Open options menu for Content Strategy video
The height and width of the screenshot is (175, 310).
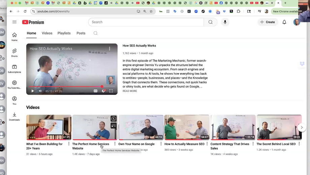(253, 144)
